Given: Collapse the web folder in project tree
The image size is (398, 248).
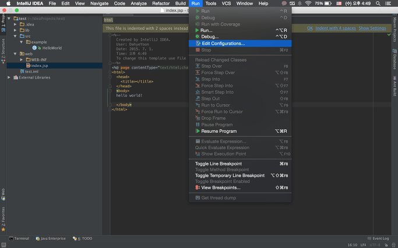Looking at the screenshot, I should (x=16, y=54).
